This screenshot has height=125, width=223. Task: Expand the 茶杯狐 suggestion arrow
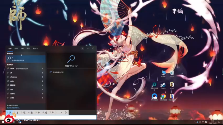coord(43,85)
